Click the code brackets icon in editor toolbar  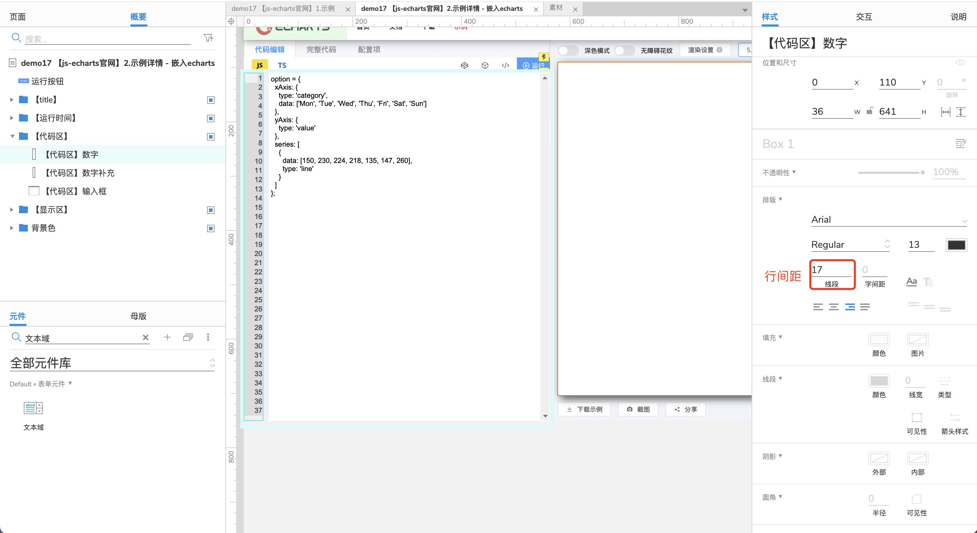point(505,65)
